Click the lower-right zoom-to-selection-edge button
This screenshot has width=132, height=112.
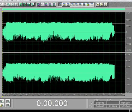click(8, 105)
